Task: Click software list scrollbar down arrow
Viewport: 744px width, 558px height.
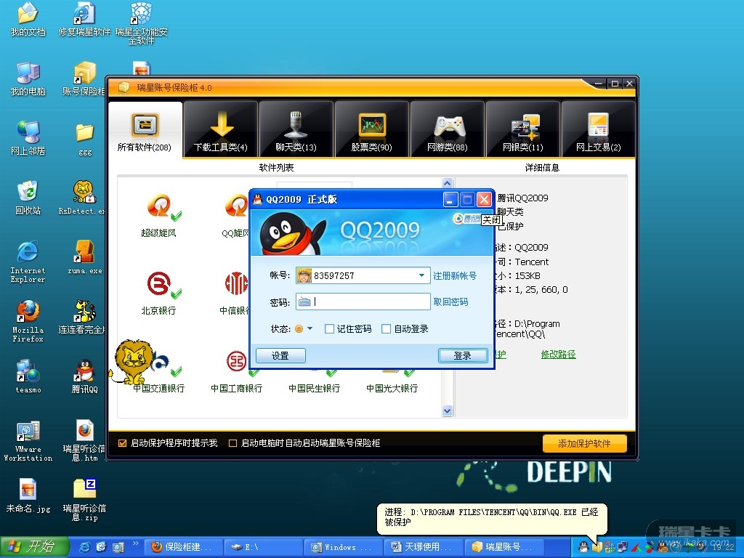Action: 447,411
